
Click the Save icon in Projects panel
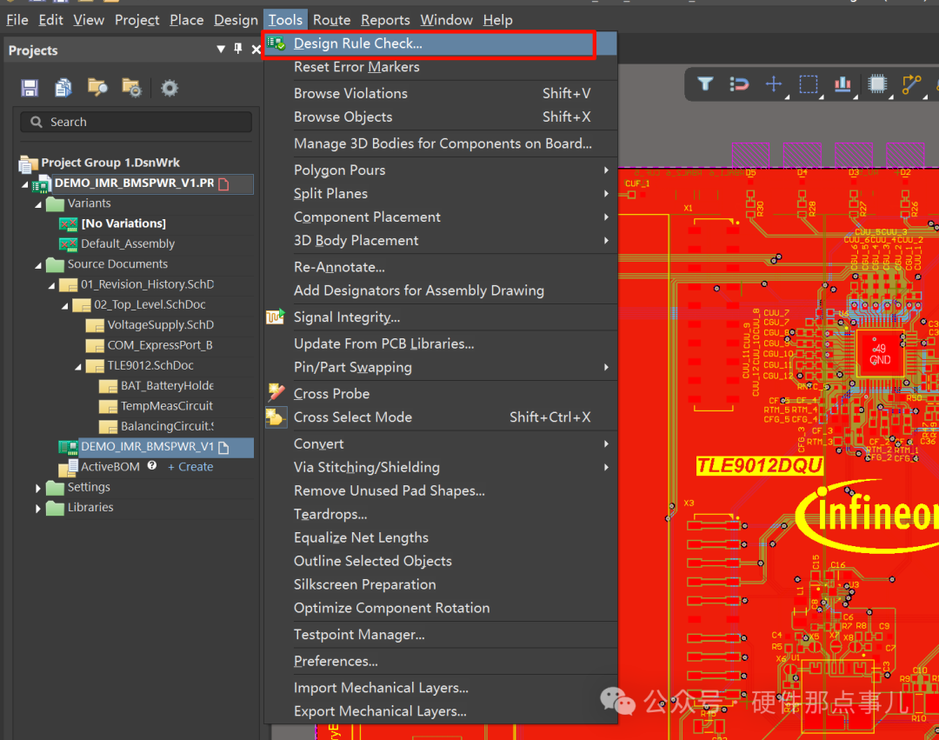point(30,88)
